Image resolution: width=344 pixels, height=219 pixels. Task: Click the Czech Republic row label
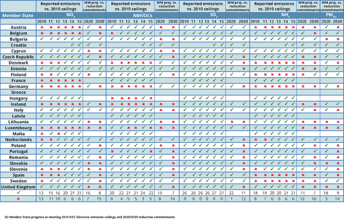coord(19,57)
